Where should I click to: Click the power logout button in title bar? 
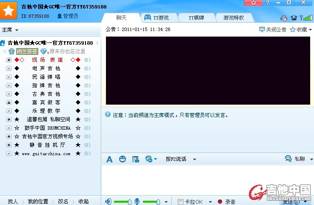pyautogui.click(x=253, y=3)
